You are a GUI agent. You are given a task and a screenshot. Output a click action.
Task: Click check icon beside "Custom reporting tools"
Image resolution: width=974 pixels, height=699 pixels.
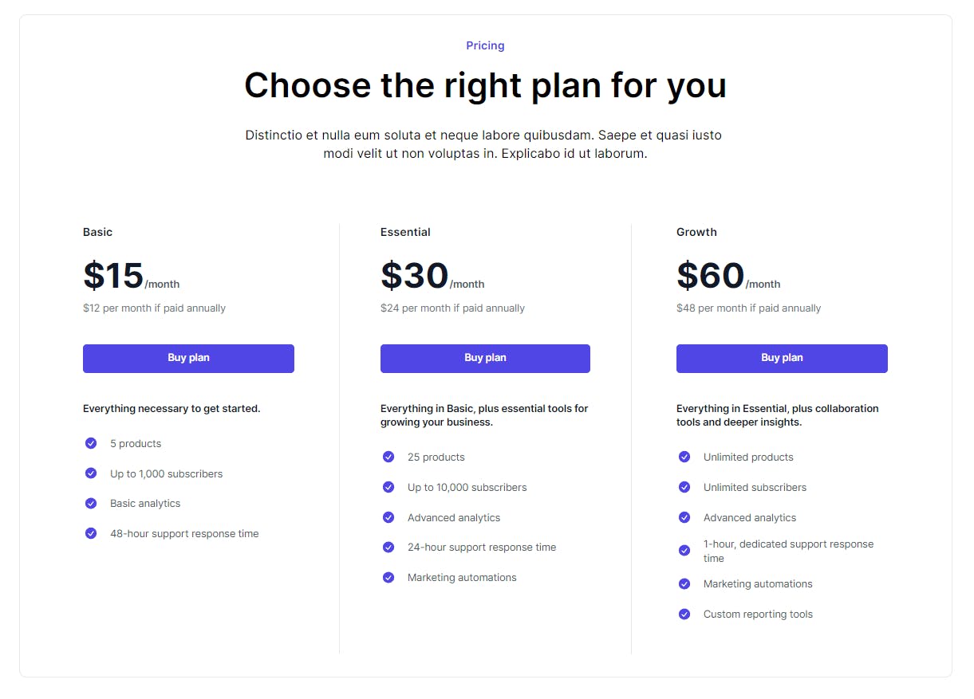pyautogui.click(x=684, y=614)
